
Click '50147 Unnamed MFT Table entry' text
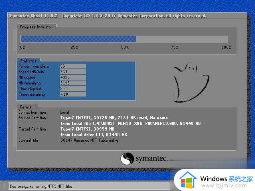tap(89, 140)
